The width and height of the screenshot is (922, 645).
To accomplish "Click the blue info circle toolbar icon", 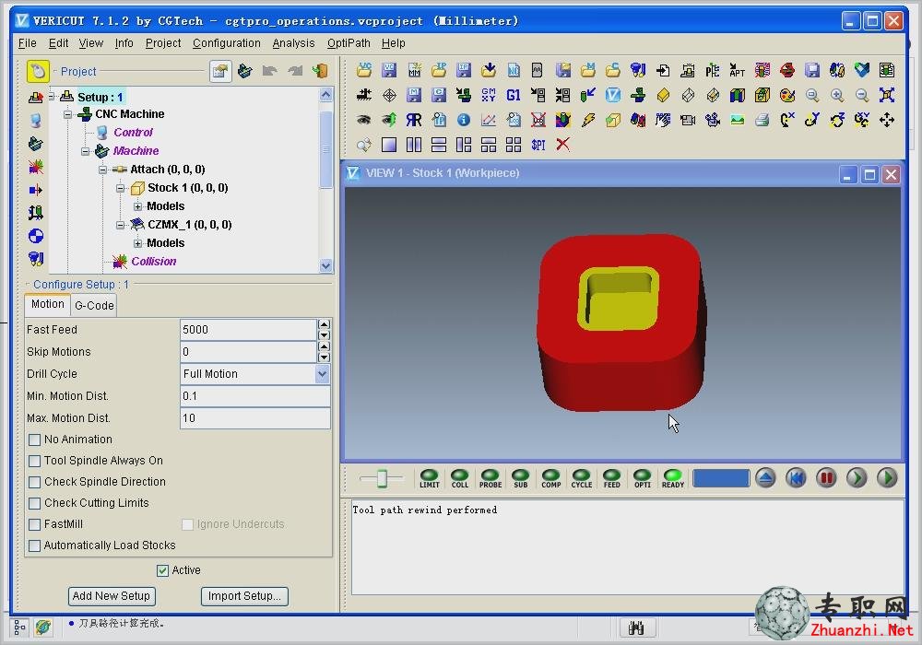I will point(464,120).
